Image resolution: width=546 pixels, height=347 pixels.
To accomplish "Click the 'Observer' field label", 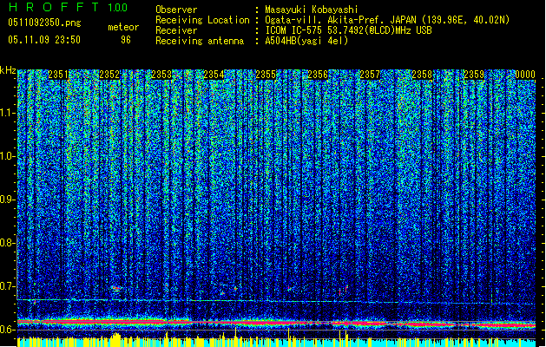I will (176, 10).
